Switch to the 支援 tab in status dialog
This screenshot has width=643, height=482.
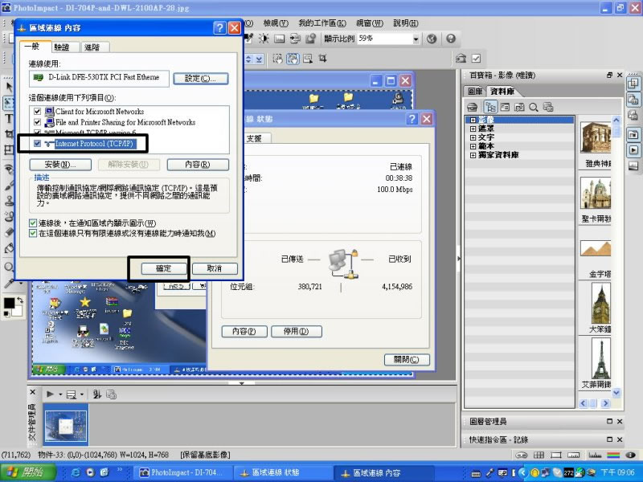click(x=254, y=138)
